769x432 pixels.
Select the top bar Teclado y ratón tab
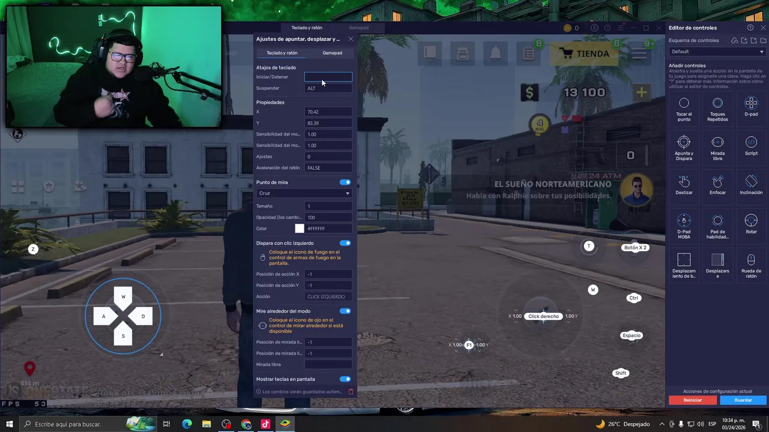[x=307, y=28]
